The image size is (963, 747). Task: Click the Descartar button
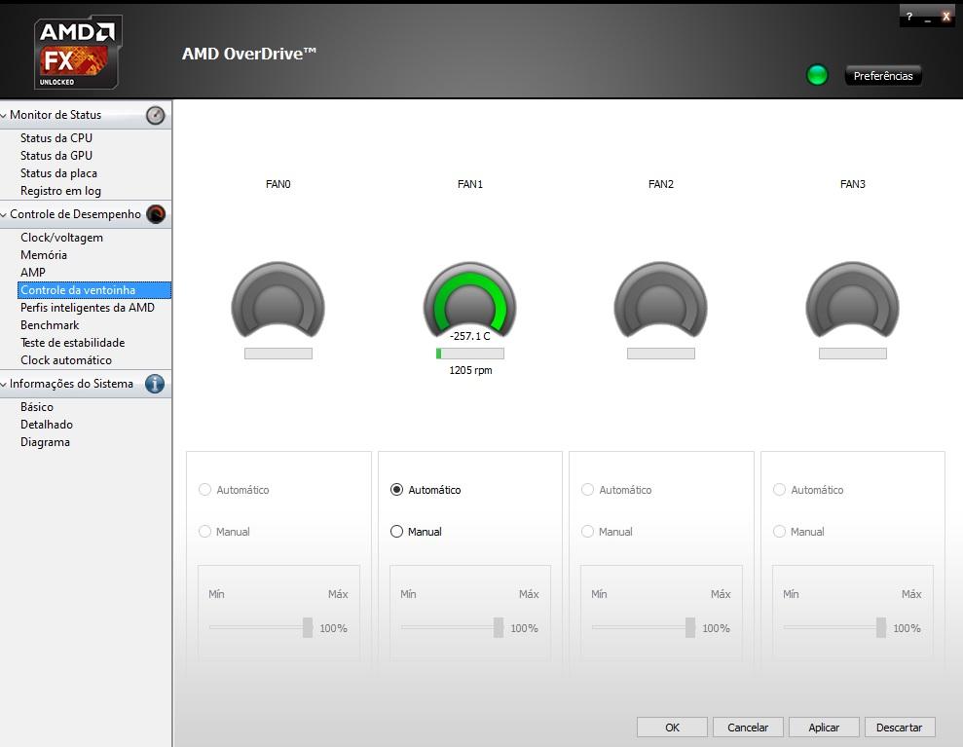(x=900, y=728)
